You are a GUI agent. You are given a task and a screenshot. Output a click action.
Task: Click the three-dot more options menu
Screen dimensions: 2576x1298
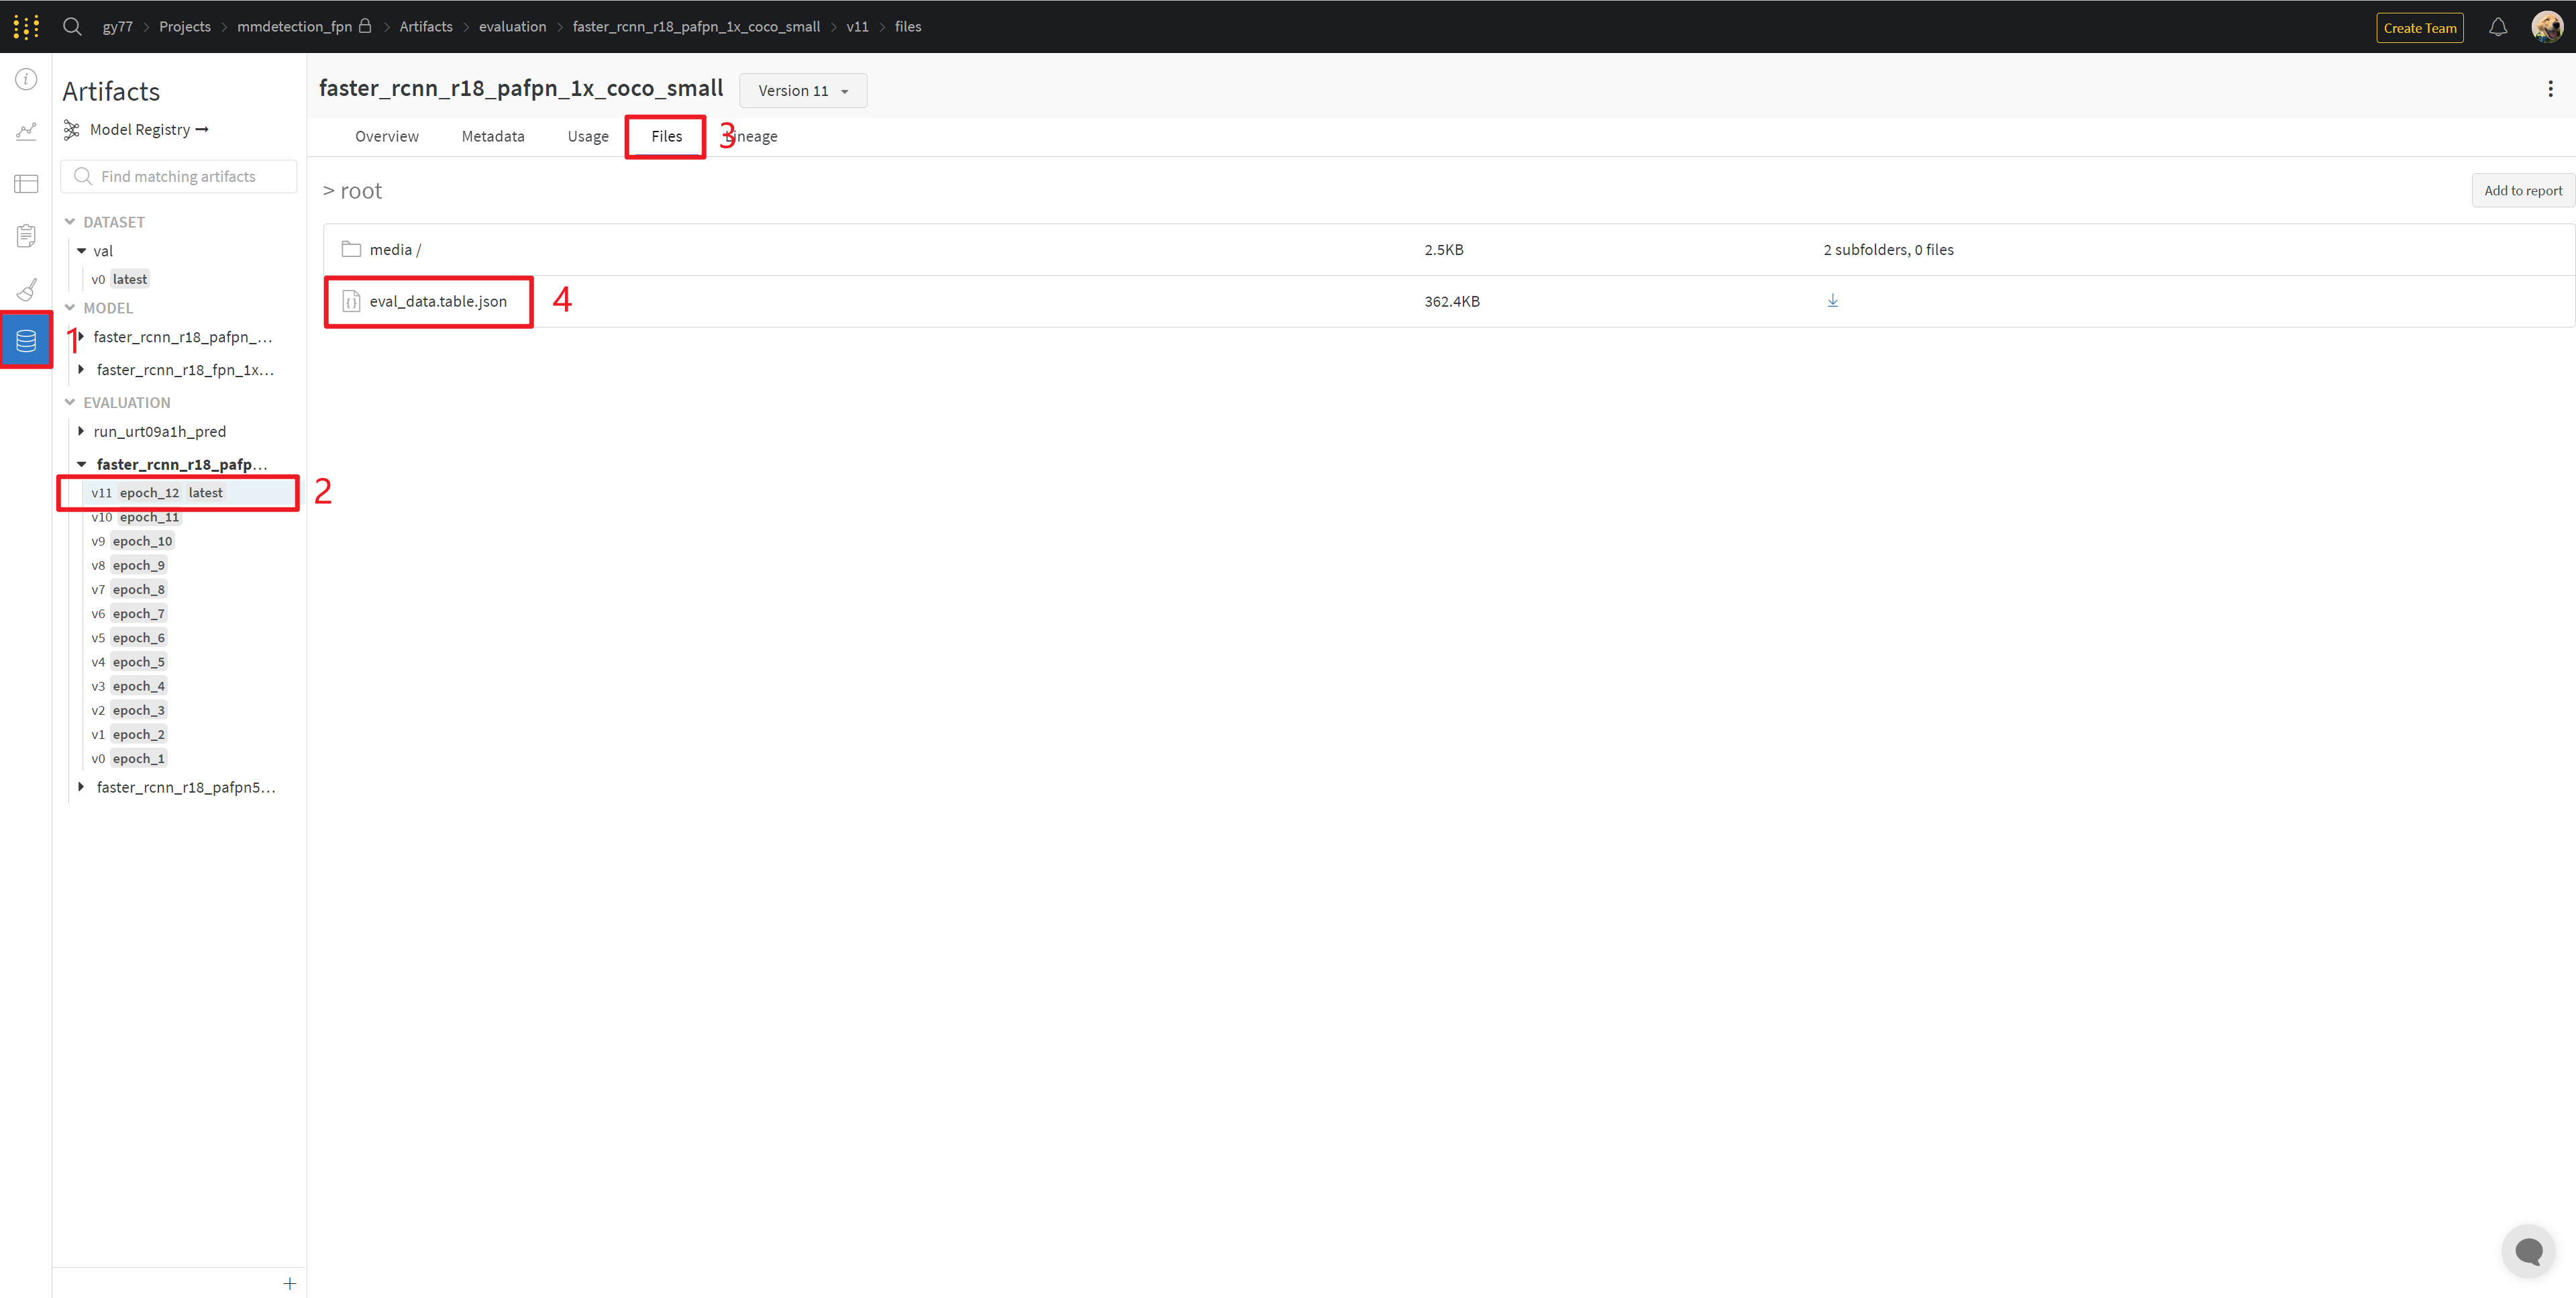coord(2550,89)
